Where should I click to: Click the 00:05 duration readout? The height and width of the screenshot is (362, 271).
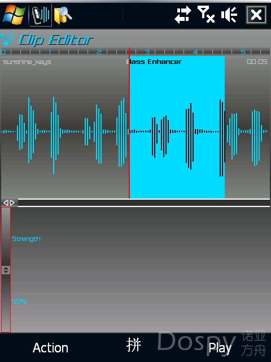coord(257,62)
